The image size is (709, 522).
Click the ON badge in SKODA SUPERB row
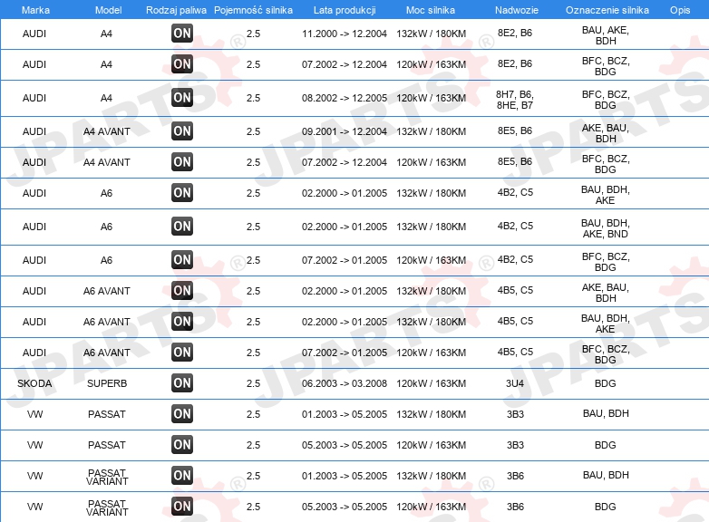(x=182, y=382)
